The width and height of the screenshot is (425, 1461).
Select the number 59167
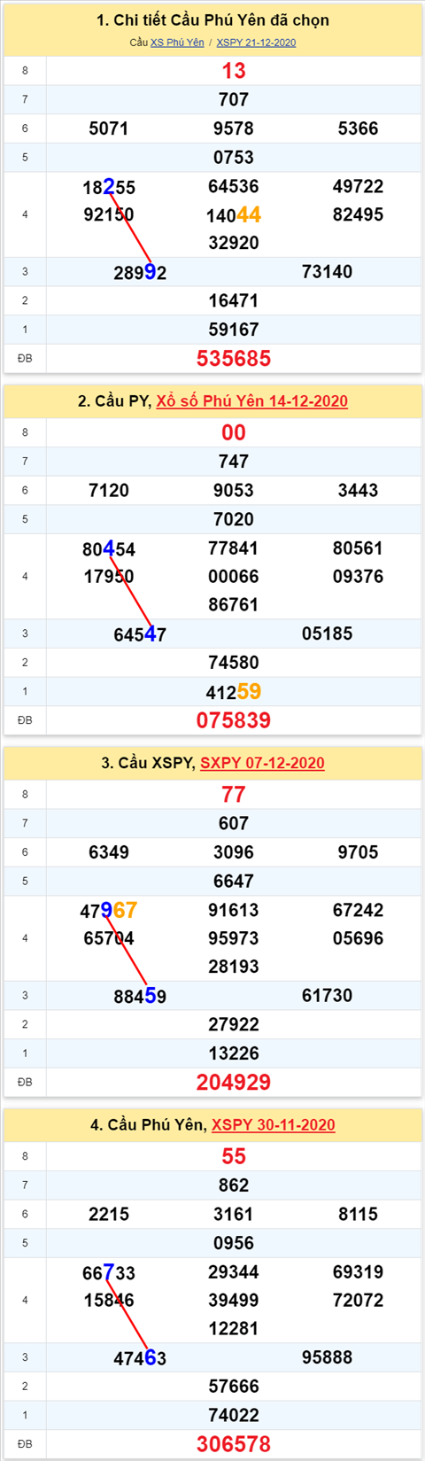click(234, 330)
